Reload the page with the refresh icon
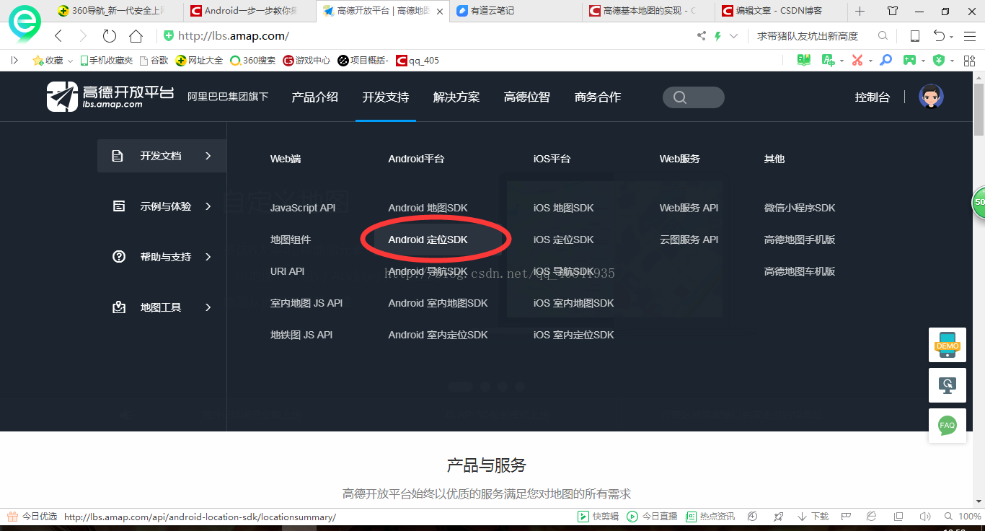The width and height of the screenshot is (985, 531). coord(110,36)
